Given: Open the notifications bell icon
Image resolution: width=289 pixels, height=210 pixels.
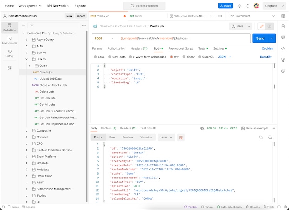Looking at the screenshot, I should pos(248,6).
